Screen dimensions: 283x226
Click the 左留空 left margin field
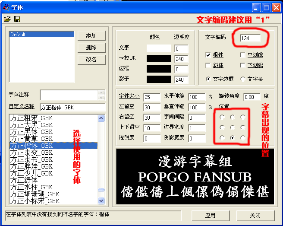tap(152, 108)
